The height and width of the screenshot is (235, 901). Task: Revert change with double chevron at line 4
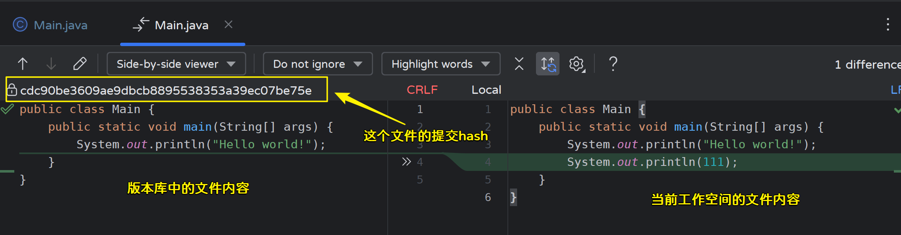tap(406, 162)
